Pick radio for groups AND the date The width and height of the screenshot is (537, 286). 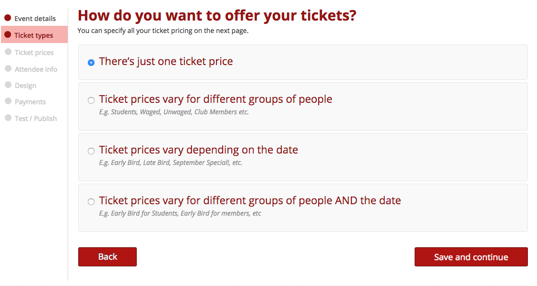click(91, 202)
